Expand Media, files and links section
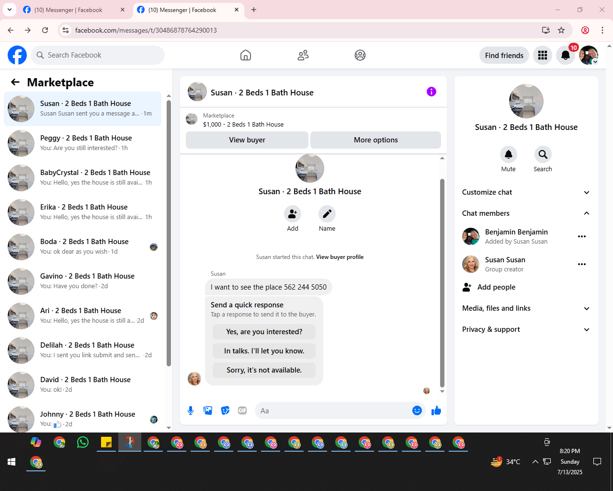The width and height of the screenshot is (613, 491). [526, 308]
